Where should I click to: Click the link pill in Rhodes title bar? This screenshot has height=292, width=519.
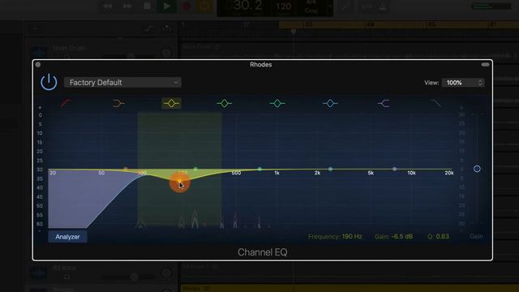[x=485, y=65]
